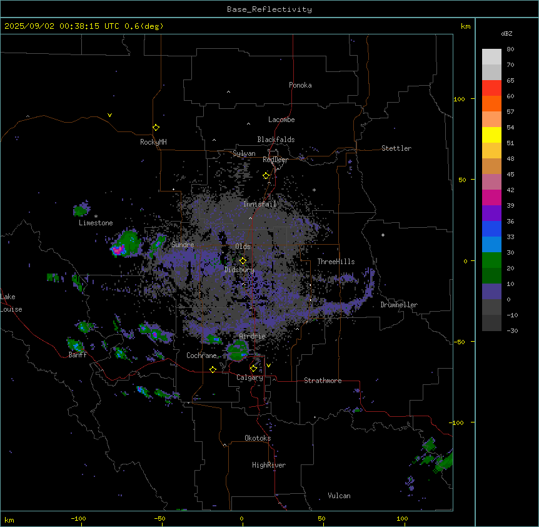Viewport: 539px width, 527px height.
Task: Click the Base_Reflectivity title
Action: (x=269, y=9)
